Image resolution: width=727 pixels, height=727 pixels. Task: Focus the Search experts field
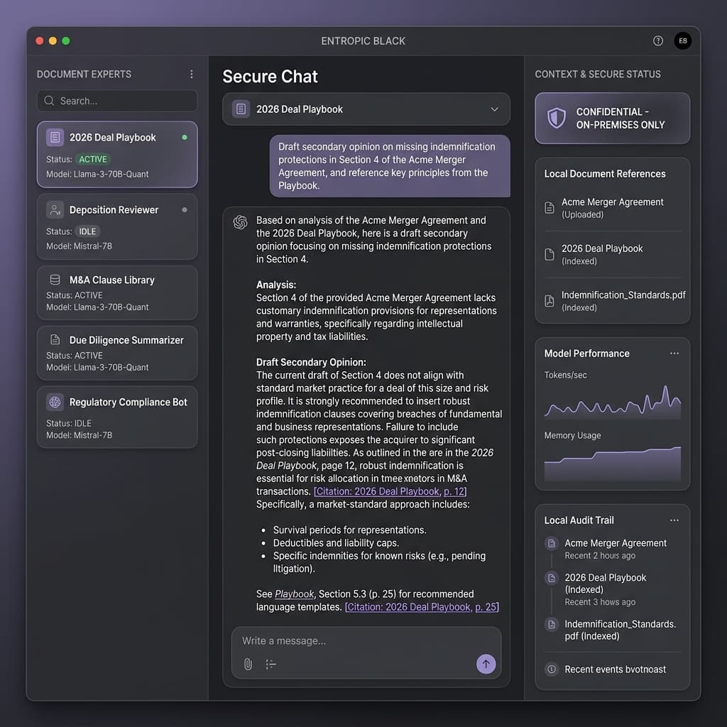point(117,101)
